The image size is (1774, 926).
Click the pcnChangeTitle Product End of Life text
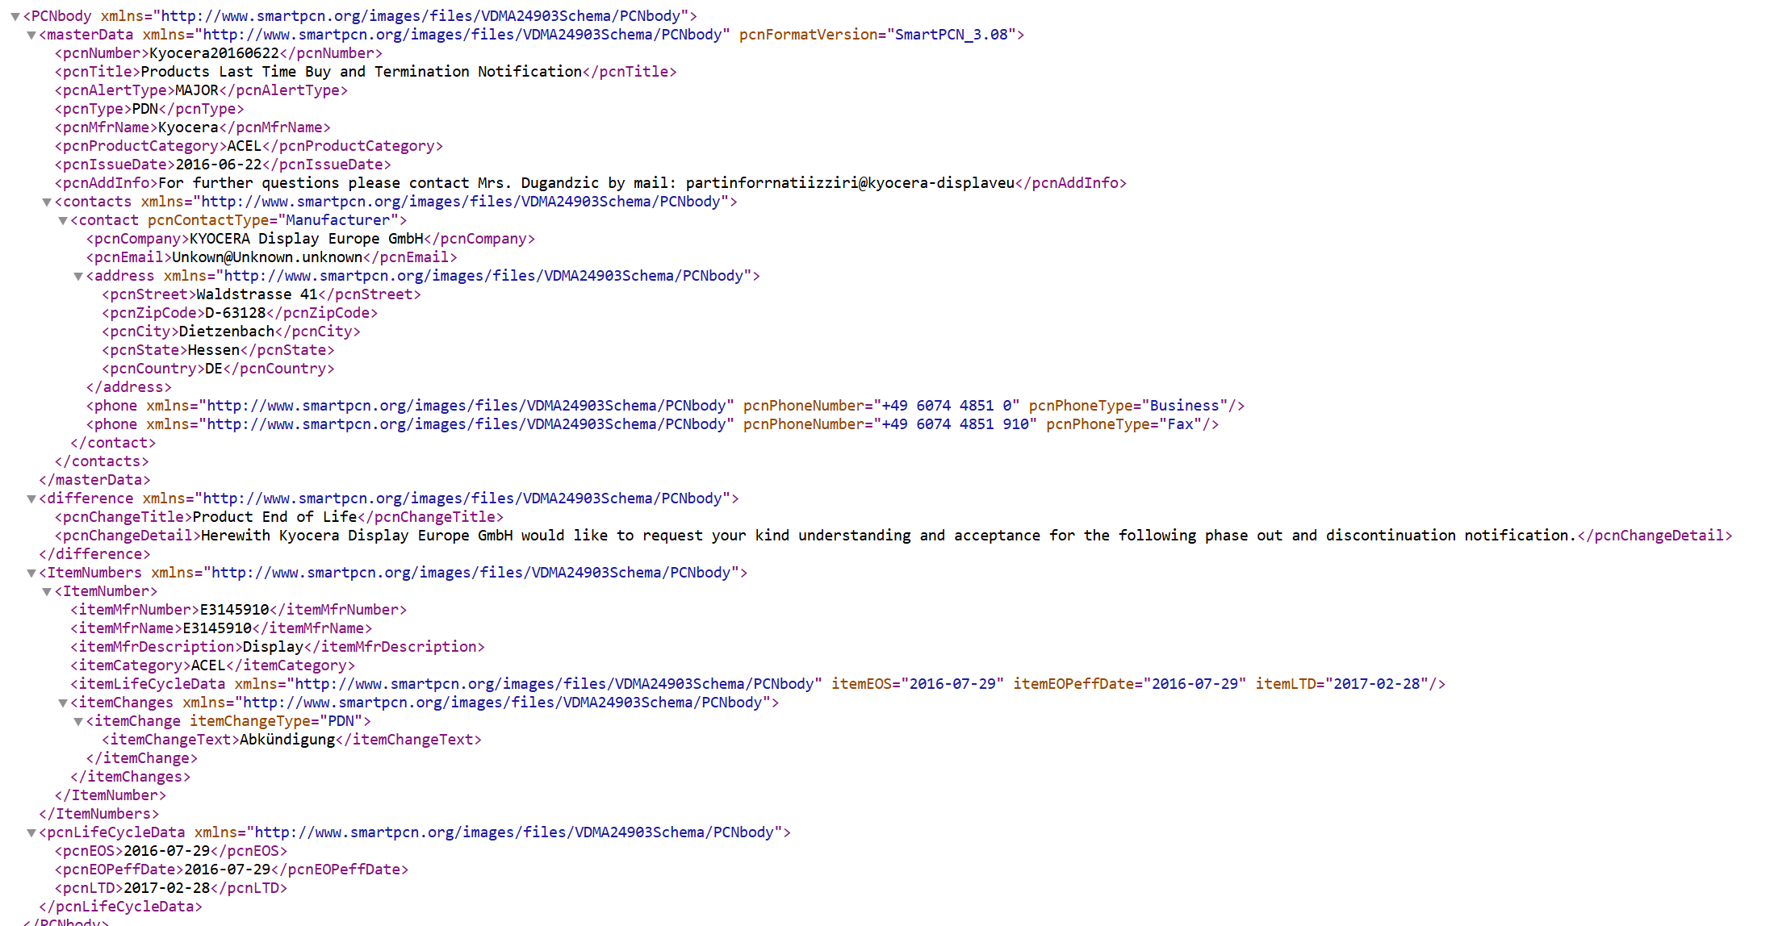click(x=274, y=517)
